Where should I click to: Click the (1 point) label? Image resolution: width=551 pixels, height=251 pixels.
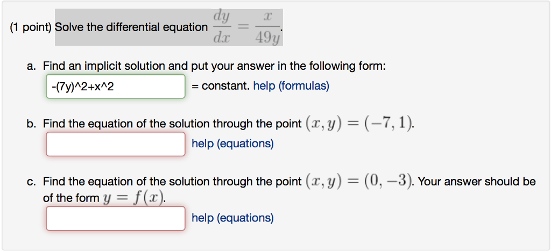(30, 27)
